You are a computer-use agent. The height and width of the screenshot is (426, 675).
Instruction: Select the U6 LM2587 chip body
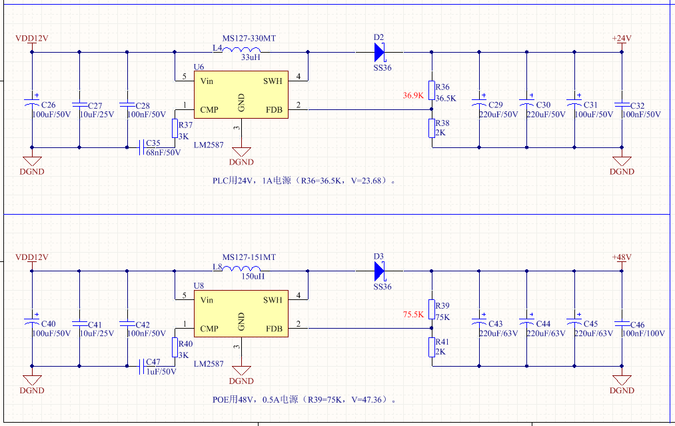(241, 95)
